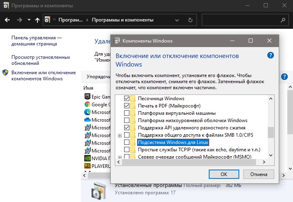Select 'Простые службы TCPIP' label
This screenshot has width=293, height=202.
click(x=199, y=150)
